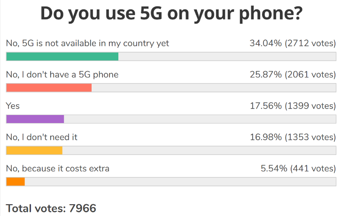Select 'No, I don't have a 5G phone' option
The height and width of the screenshot is (216, 341).
point(62,75)
